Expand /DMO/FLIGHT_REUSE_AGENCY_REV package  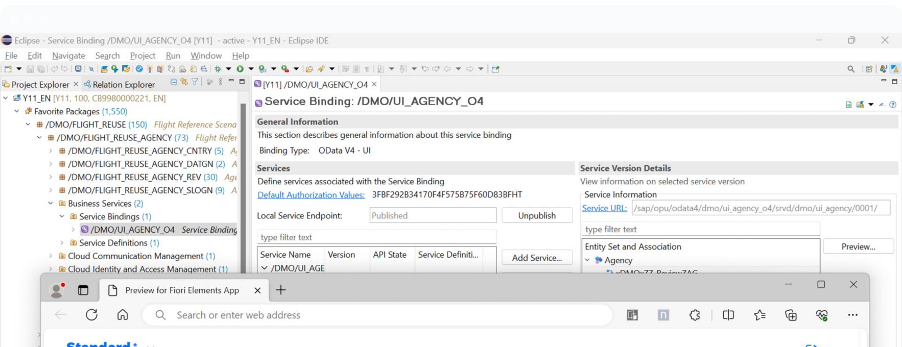click(x=51, y=177)
